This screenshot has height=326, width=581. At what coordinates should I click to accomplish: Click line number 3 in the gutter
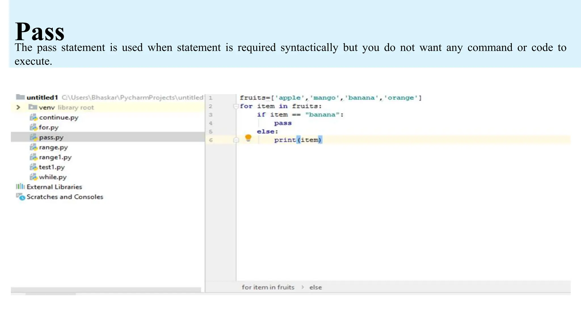point(210,115)
